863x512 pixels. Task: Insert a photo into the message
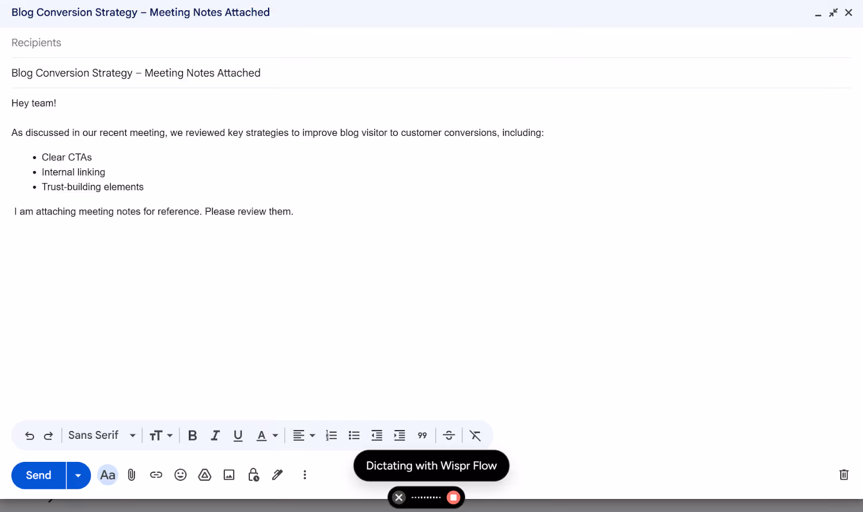pos(229,475)
